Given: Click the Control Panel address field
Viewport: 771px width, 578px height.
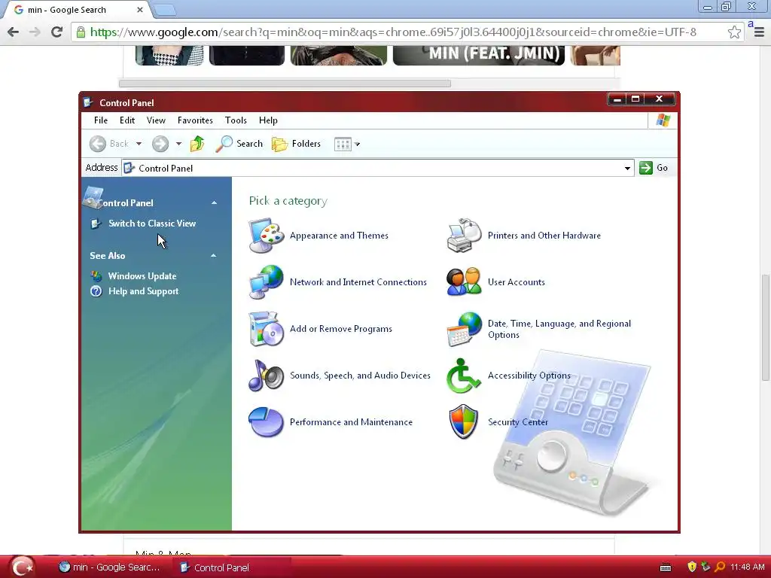Looking at the screenshot, I should [378, 168].
